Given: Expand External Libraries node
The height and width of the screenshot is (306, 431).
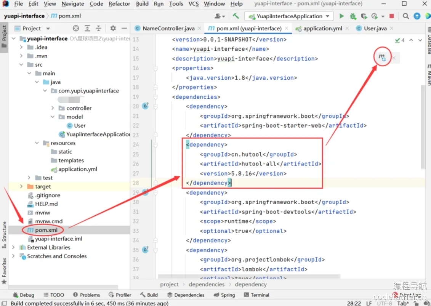Looking at the screenshot, I should tap(13, 247).
